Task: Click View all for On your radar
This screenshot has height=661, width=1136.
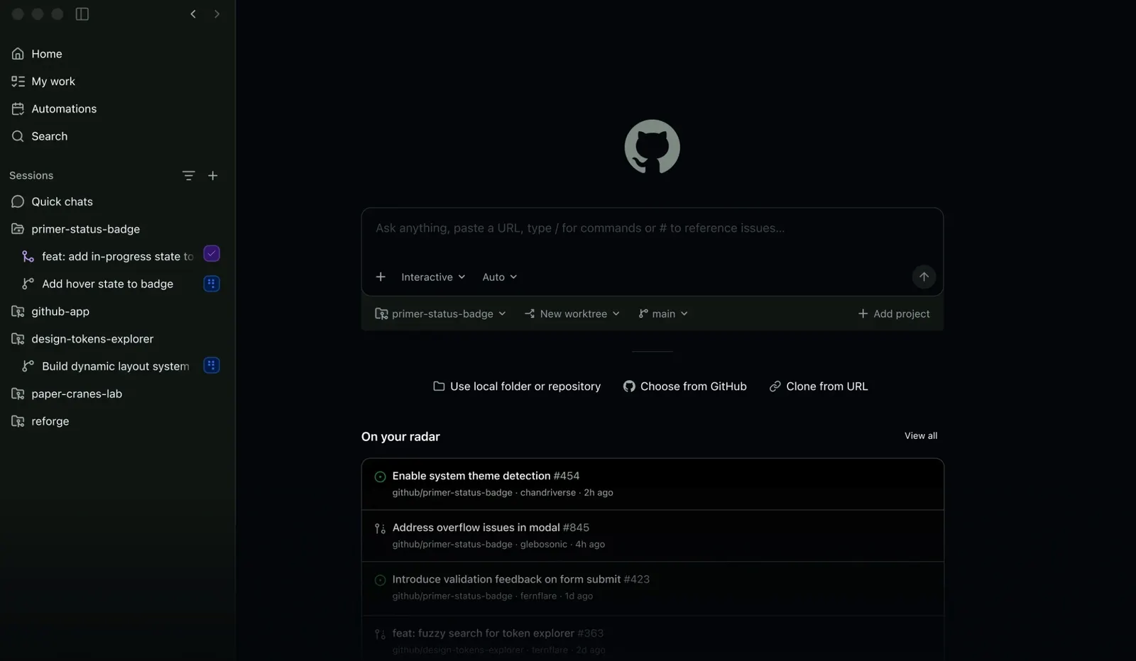Action: click(x=921, y=436)
